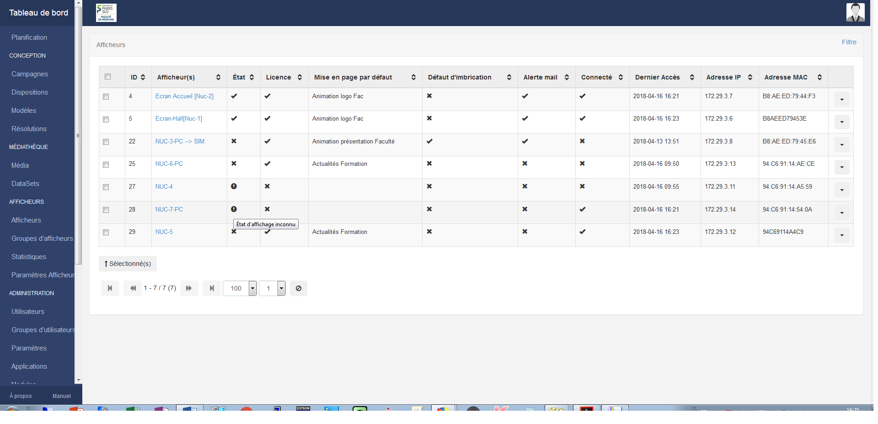Click the sidebar scroll down arrow
878x424 pixels.
click(x=78, y=380)
